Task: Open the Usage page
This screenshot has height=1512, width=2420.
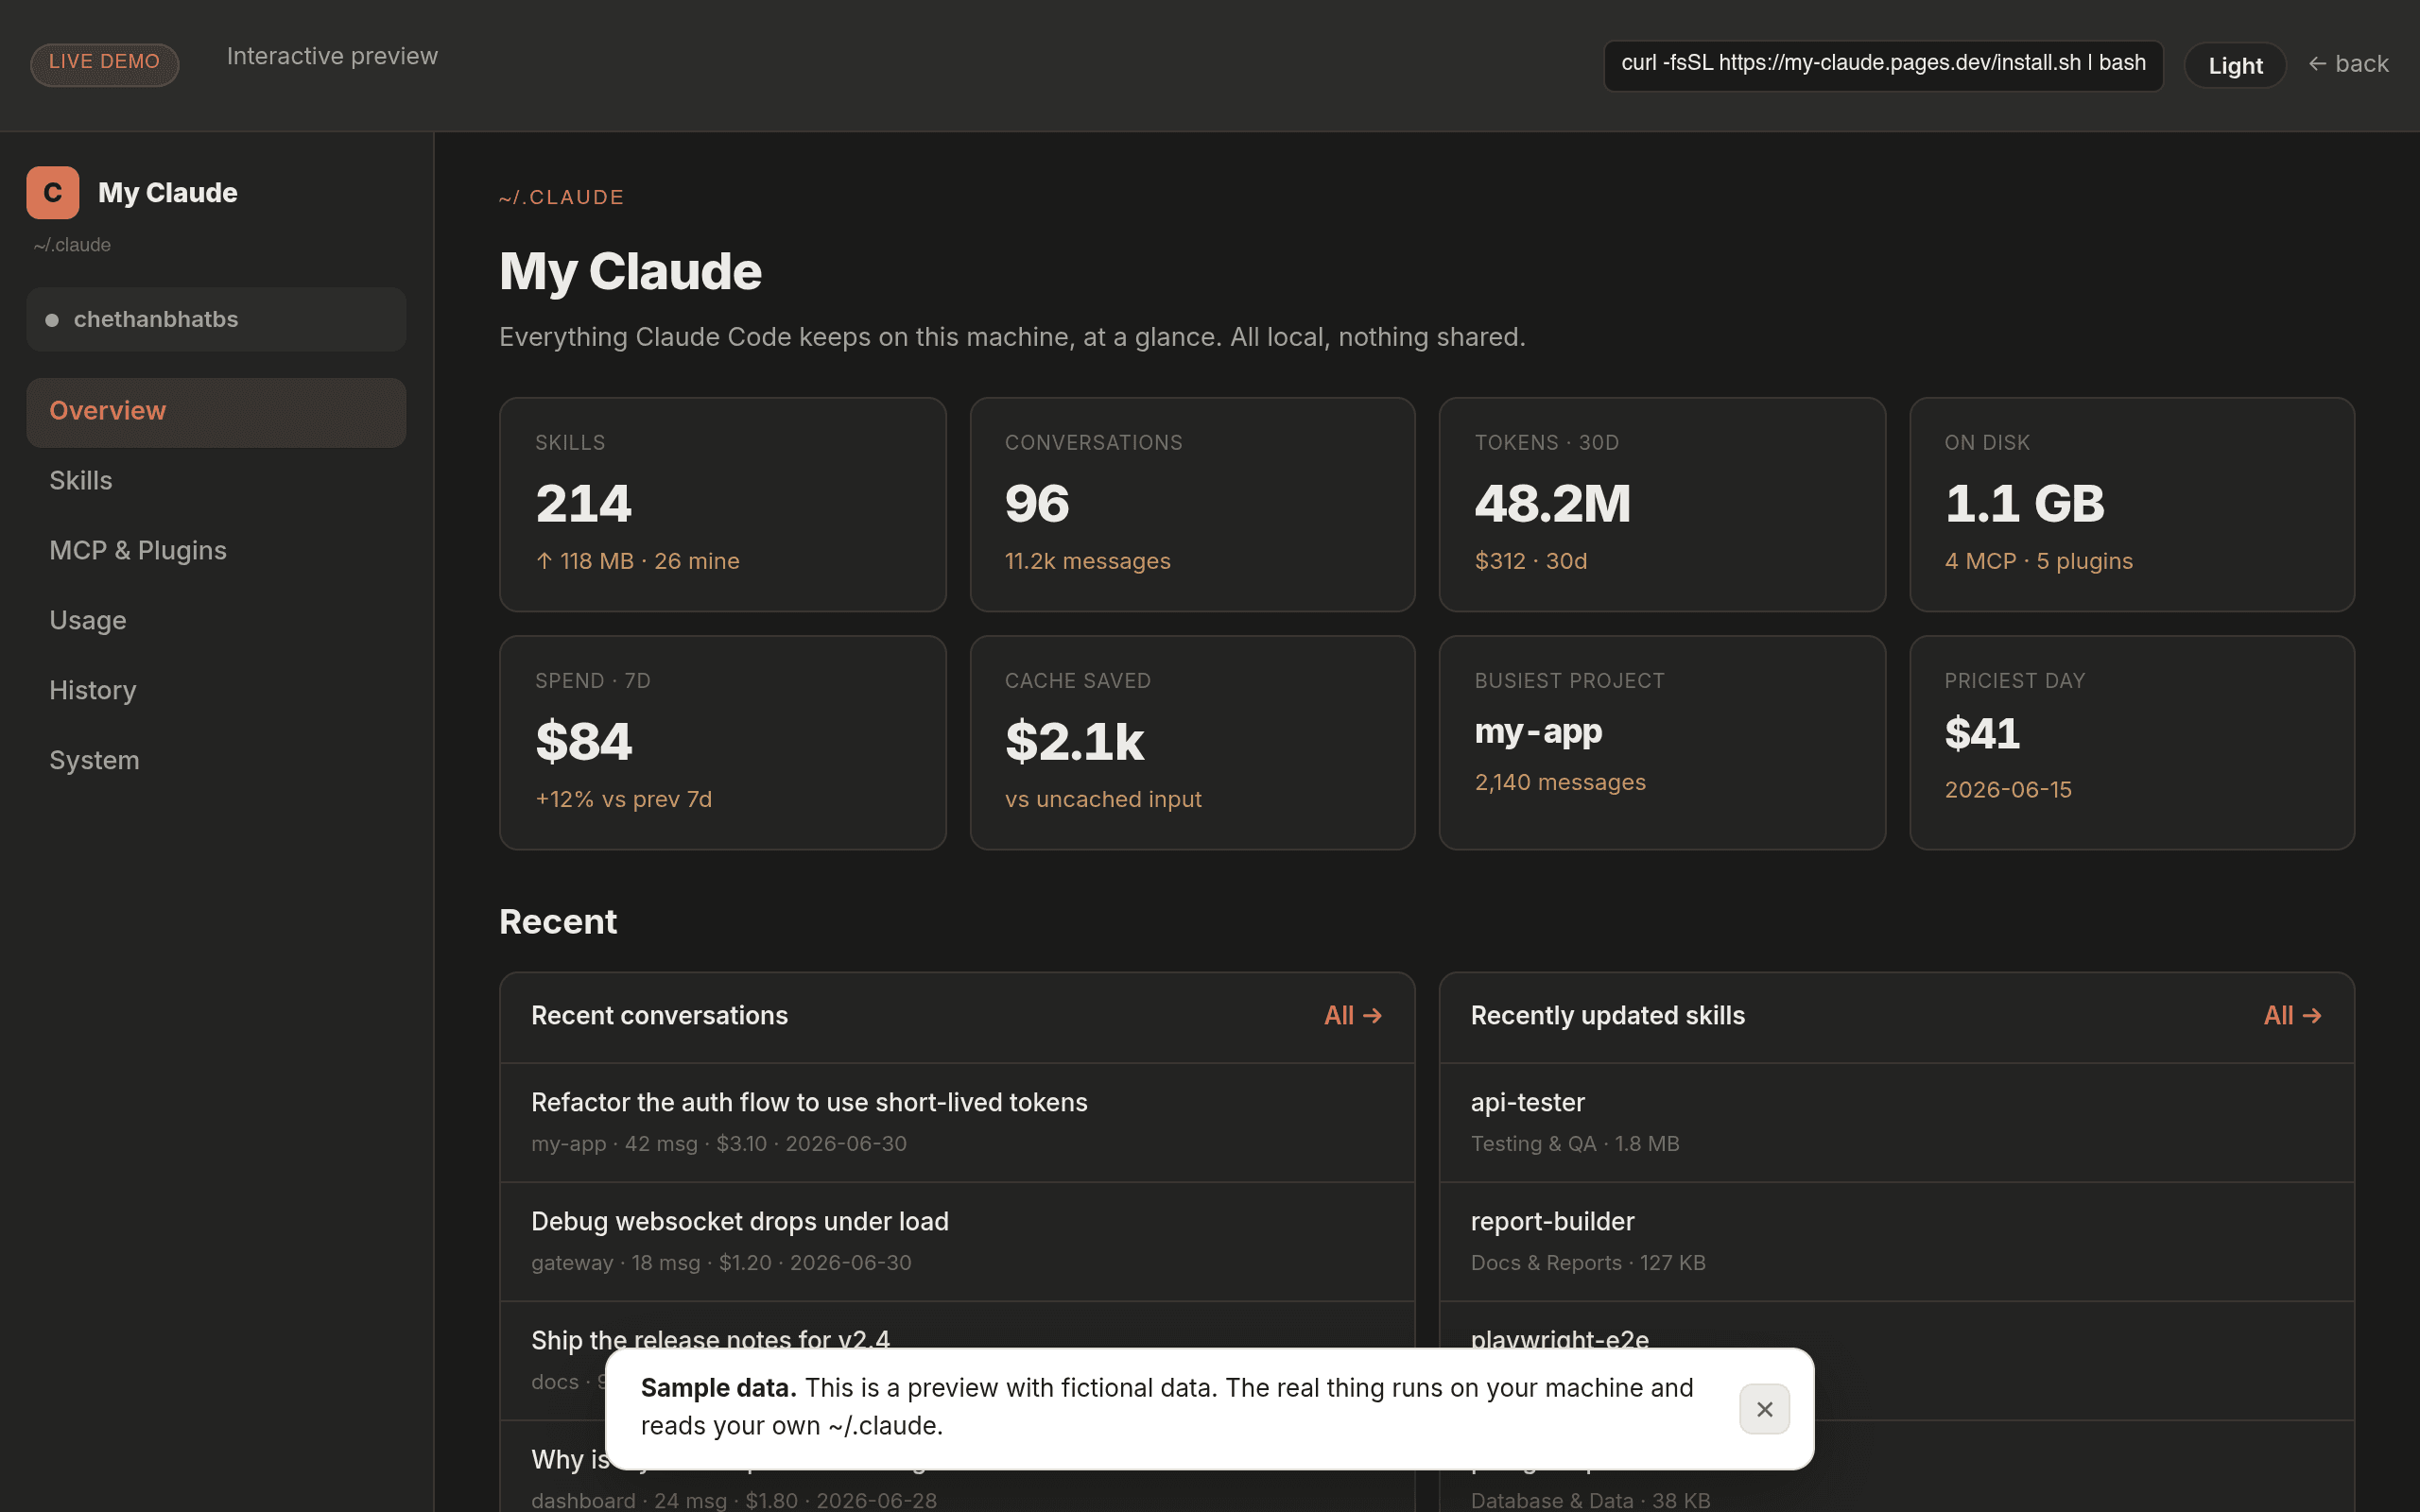Action: [x=216, y=621]
